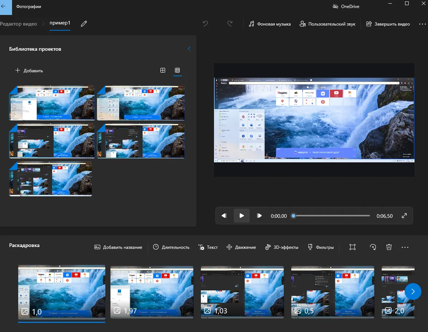Play the video preview
The height and width of the screenshot is (332, 428).
242,216
